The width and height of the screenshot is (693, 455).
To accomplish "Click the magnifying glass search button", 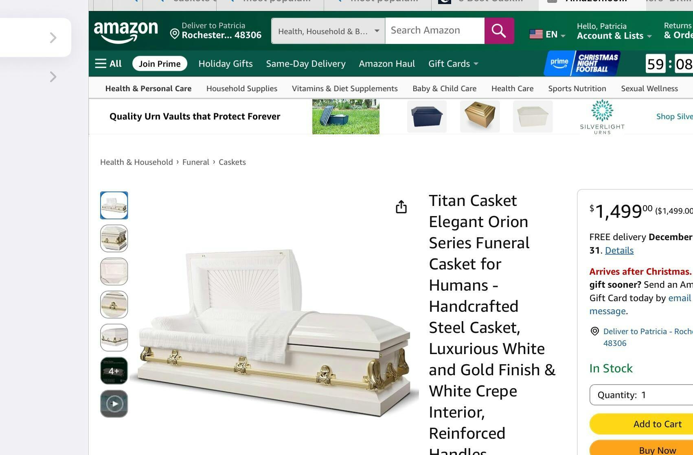I will 499,31.
